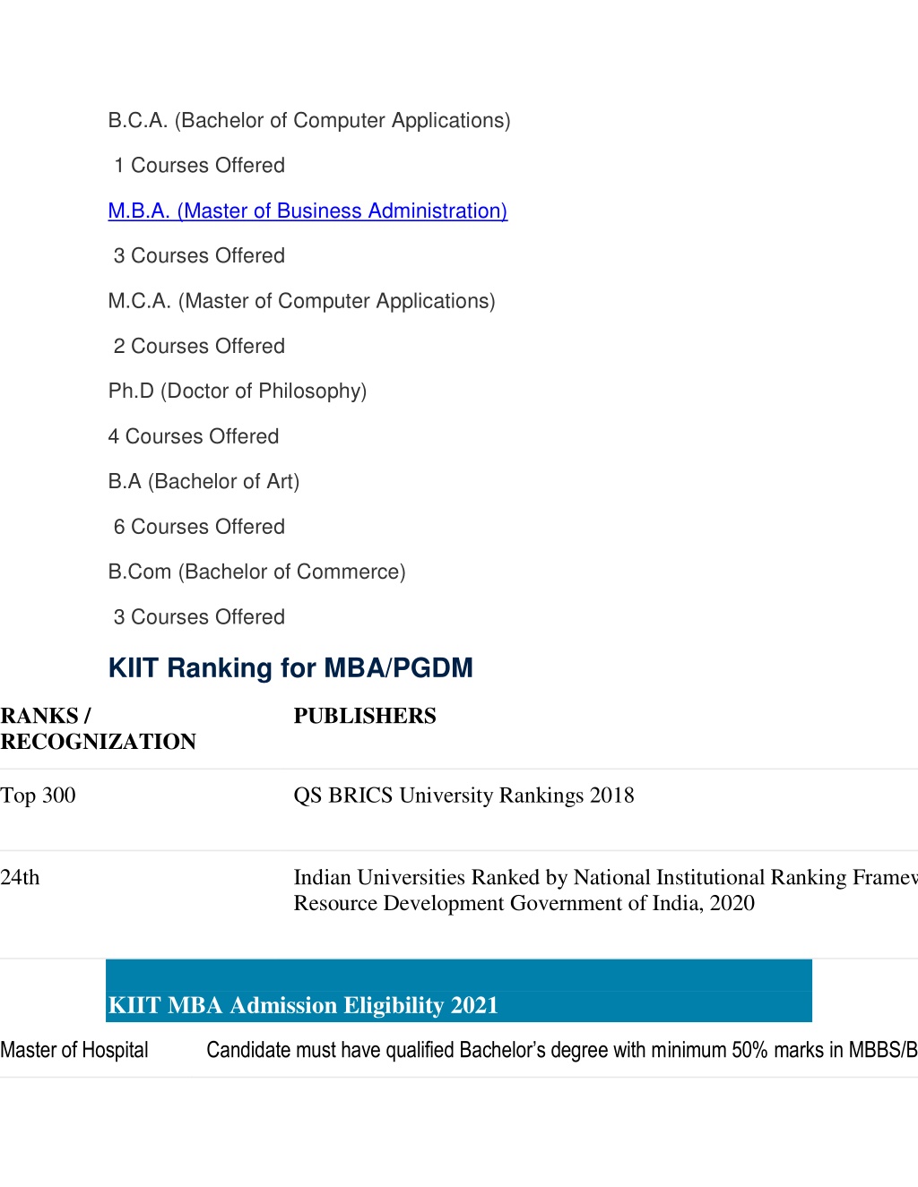918x1187 pixels.
Task: Click the 'PUBLISHERS' column header
Action: click(365, 716)
